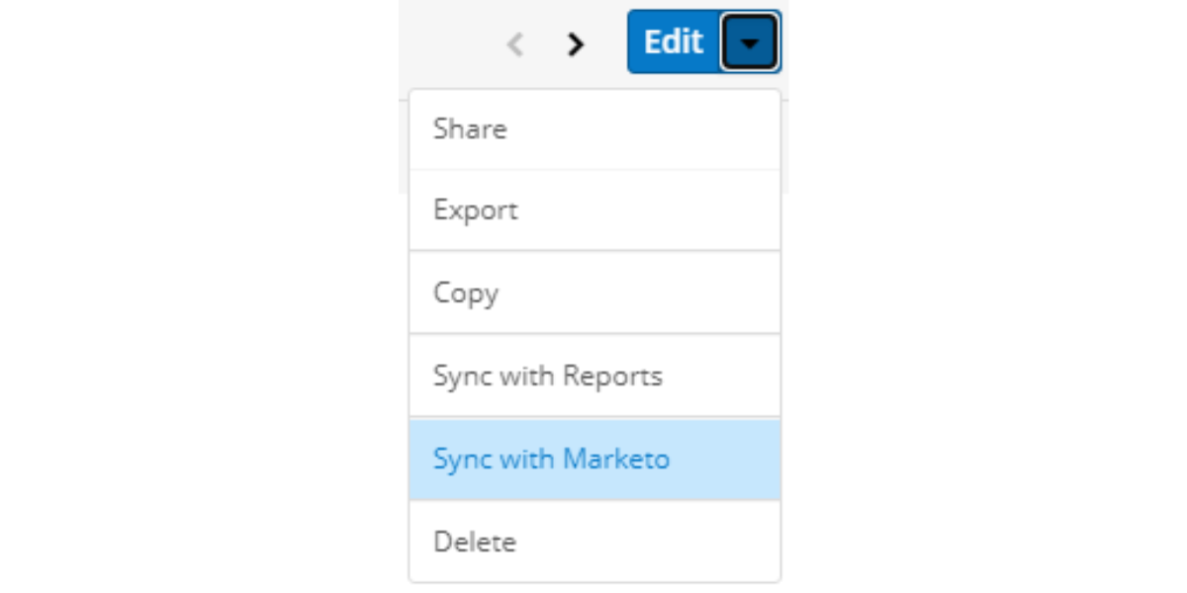Select Sync with Reports option

[x=594, y=377]
